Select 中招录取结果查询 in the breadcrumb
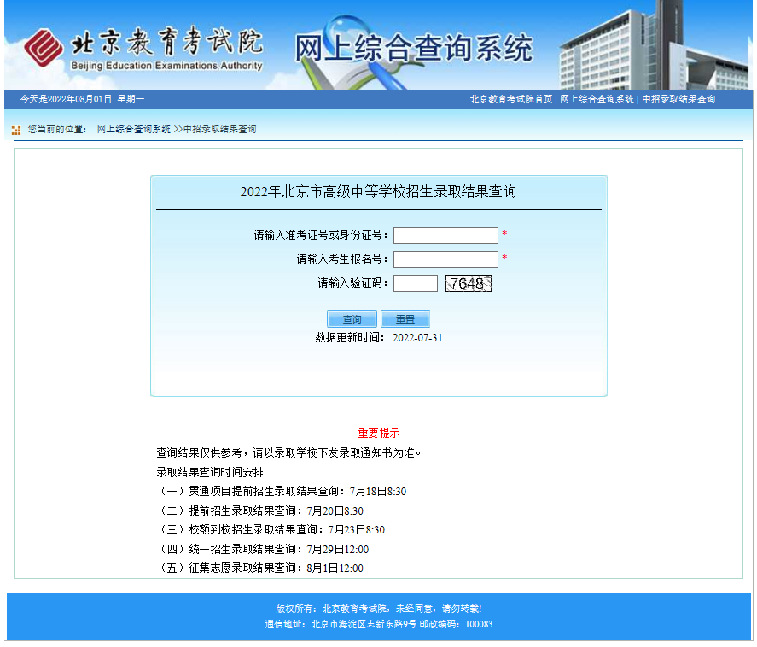This screenshot has height=647, width=757. (x=219, y=130)
